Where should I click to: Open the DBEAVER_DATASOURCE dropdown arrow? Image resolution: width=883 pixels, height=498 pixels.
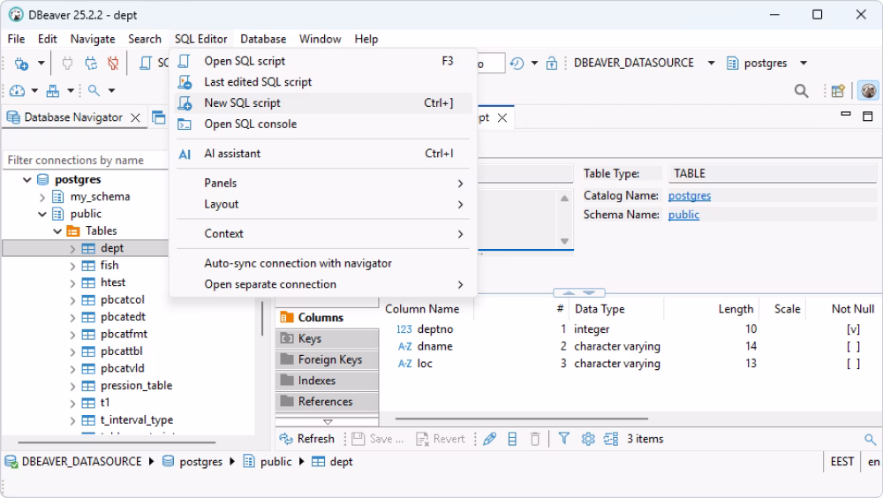711,63
